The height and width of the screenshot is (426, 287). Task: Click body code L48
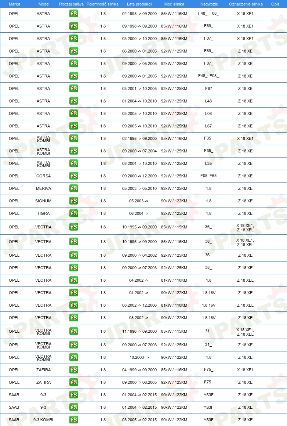(x=208, y=101)
